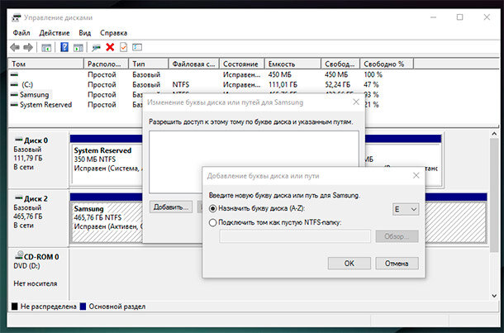Click Отмена button
This screenshot has height=333, width=504.
pyautogui.click(x=397, y=264)
